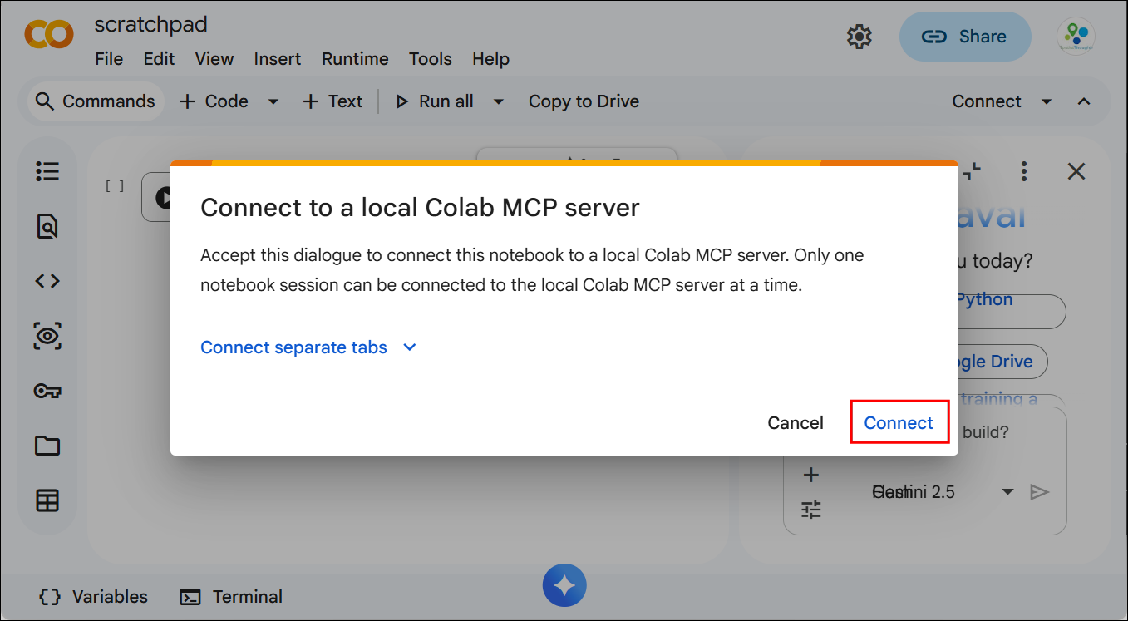The width and height of the screenshot is (1128, 621).
Task: Click the Share button
Action: tap(965, 37)
